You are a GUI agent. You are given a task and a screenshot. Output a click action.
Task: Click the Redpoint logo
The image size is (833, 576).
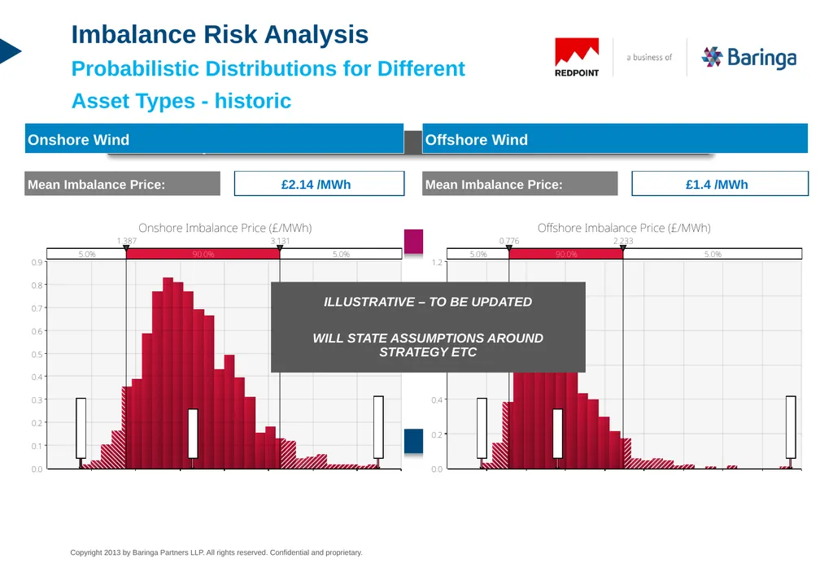click(x=577, y=58)
